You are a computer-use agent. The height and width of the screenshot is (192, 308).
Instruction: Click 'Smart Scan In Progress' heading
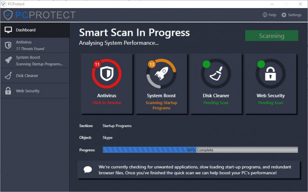[x=135, y=32]
